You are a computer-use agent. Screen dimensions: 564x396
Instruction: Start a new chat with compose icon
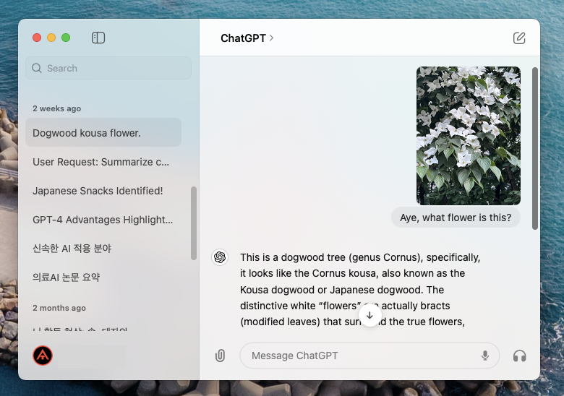coord(519,38)
